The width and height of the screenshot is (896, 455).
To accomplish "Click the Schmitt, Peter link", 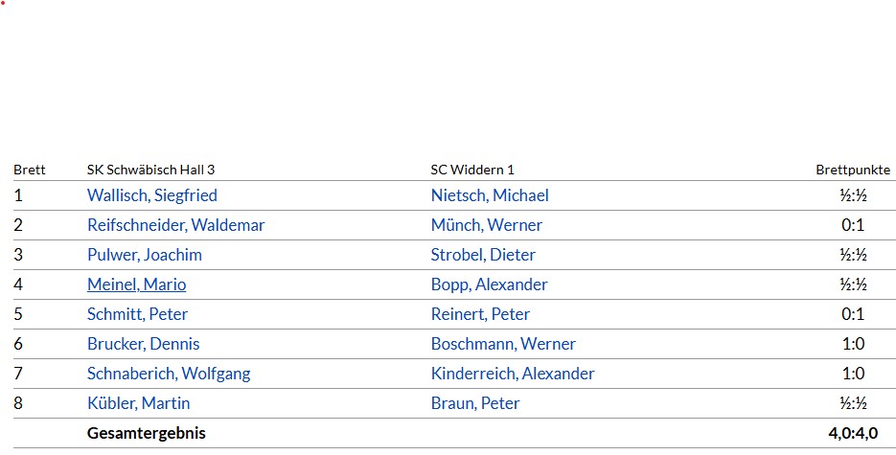I will pyautogui.click(x=137, y=314).
